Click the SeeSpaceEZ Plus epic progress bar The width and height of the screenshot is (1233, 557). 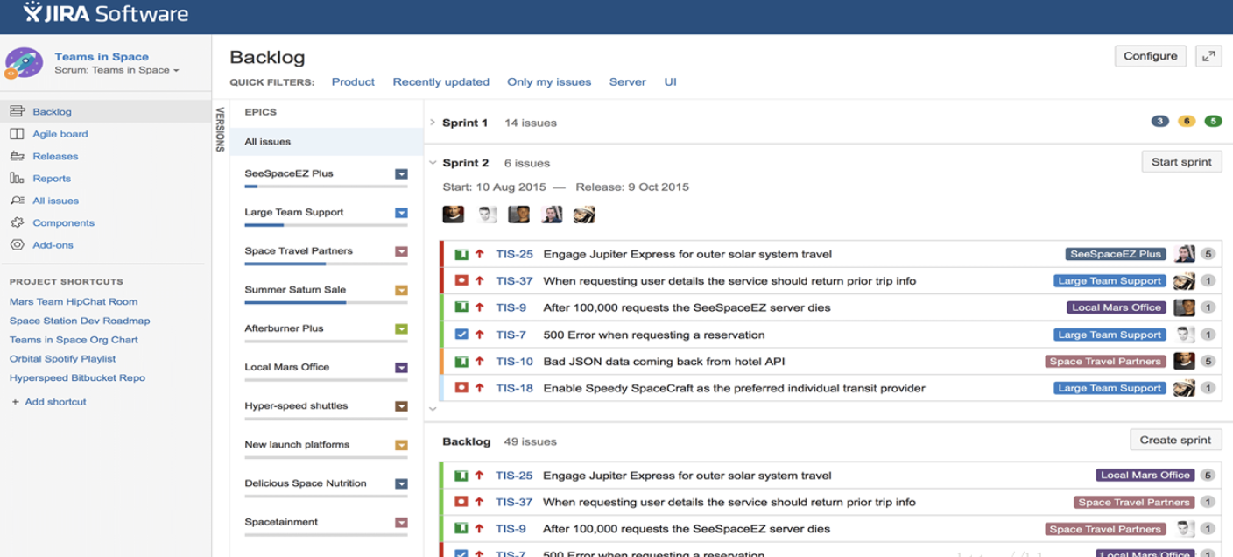[326, 187]
